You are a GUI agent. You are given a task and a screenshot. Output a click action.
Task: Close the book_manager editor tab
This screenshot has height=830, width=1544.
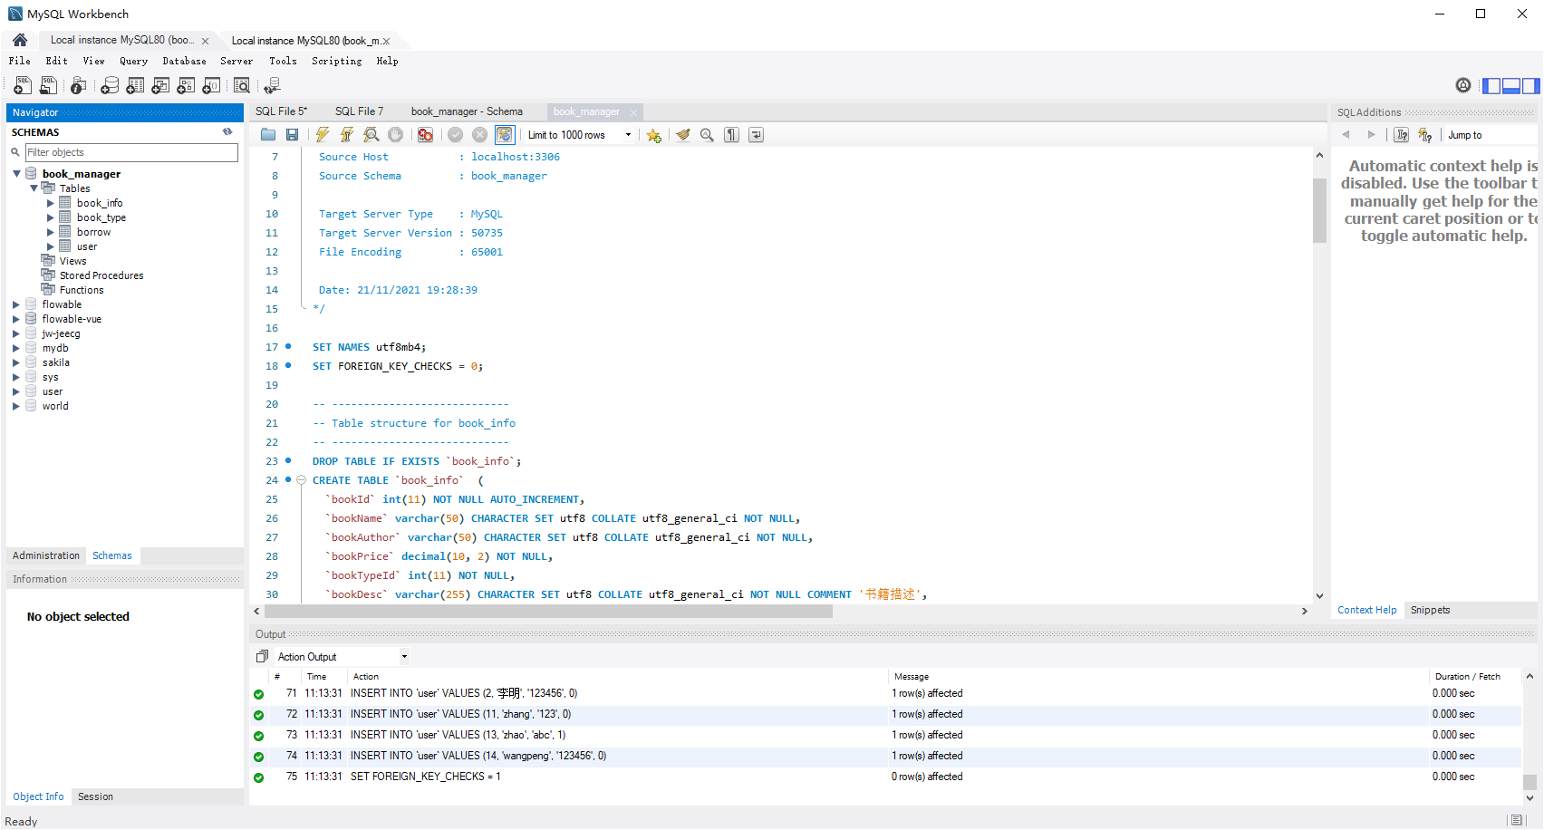point(633,112)
